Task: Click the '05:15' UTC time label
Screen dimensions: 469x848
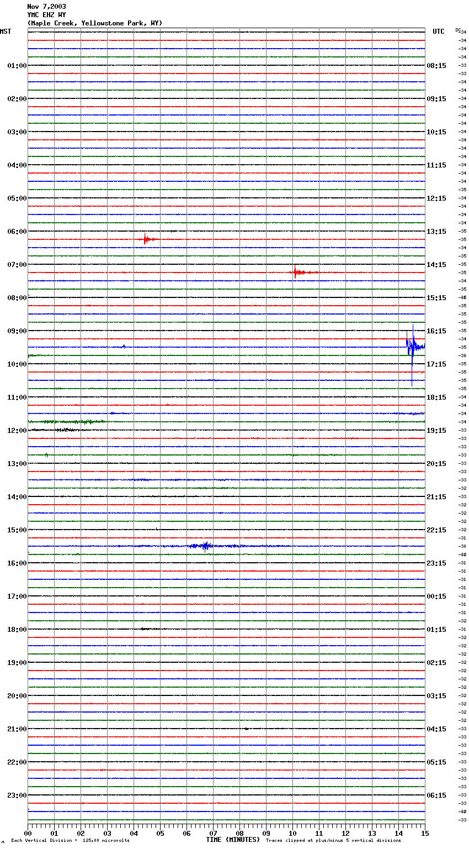Action: point(436,762)
